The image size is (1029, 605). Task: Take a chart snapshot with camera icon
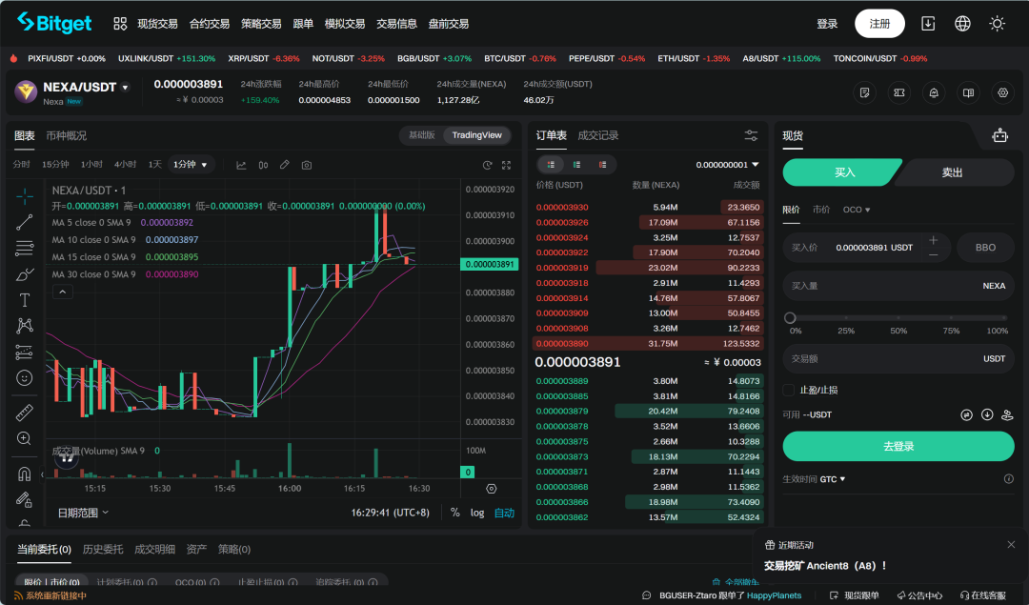click(x=307, y=166)
